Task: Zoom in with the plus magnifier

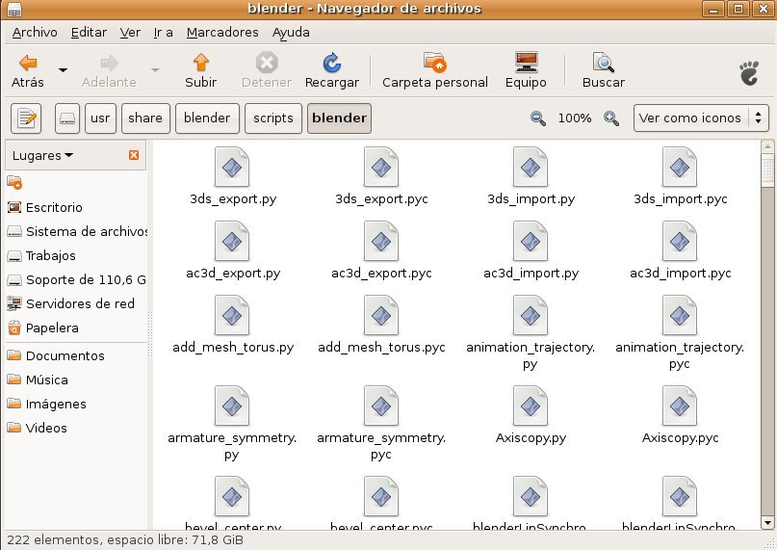Action: coord(611,118)
